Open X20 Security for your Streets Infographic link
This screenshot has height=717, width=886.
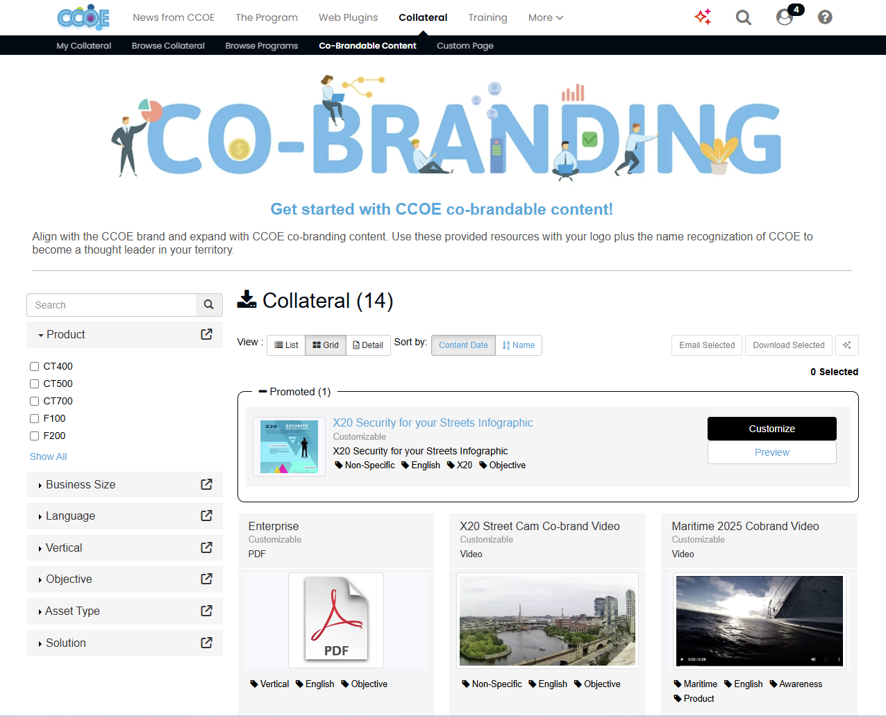point(433,423)
